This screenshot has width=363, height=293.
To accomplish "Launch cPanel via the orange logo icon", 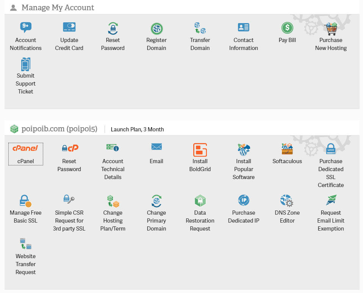I will [x=25, y=148].
